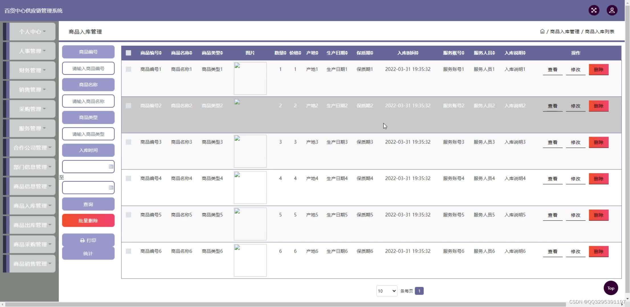Click the fullscreen toggle icon in header
This screenshot has width=630, height=307.
(x=594, y=11)
